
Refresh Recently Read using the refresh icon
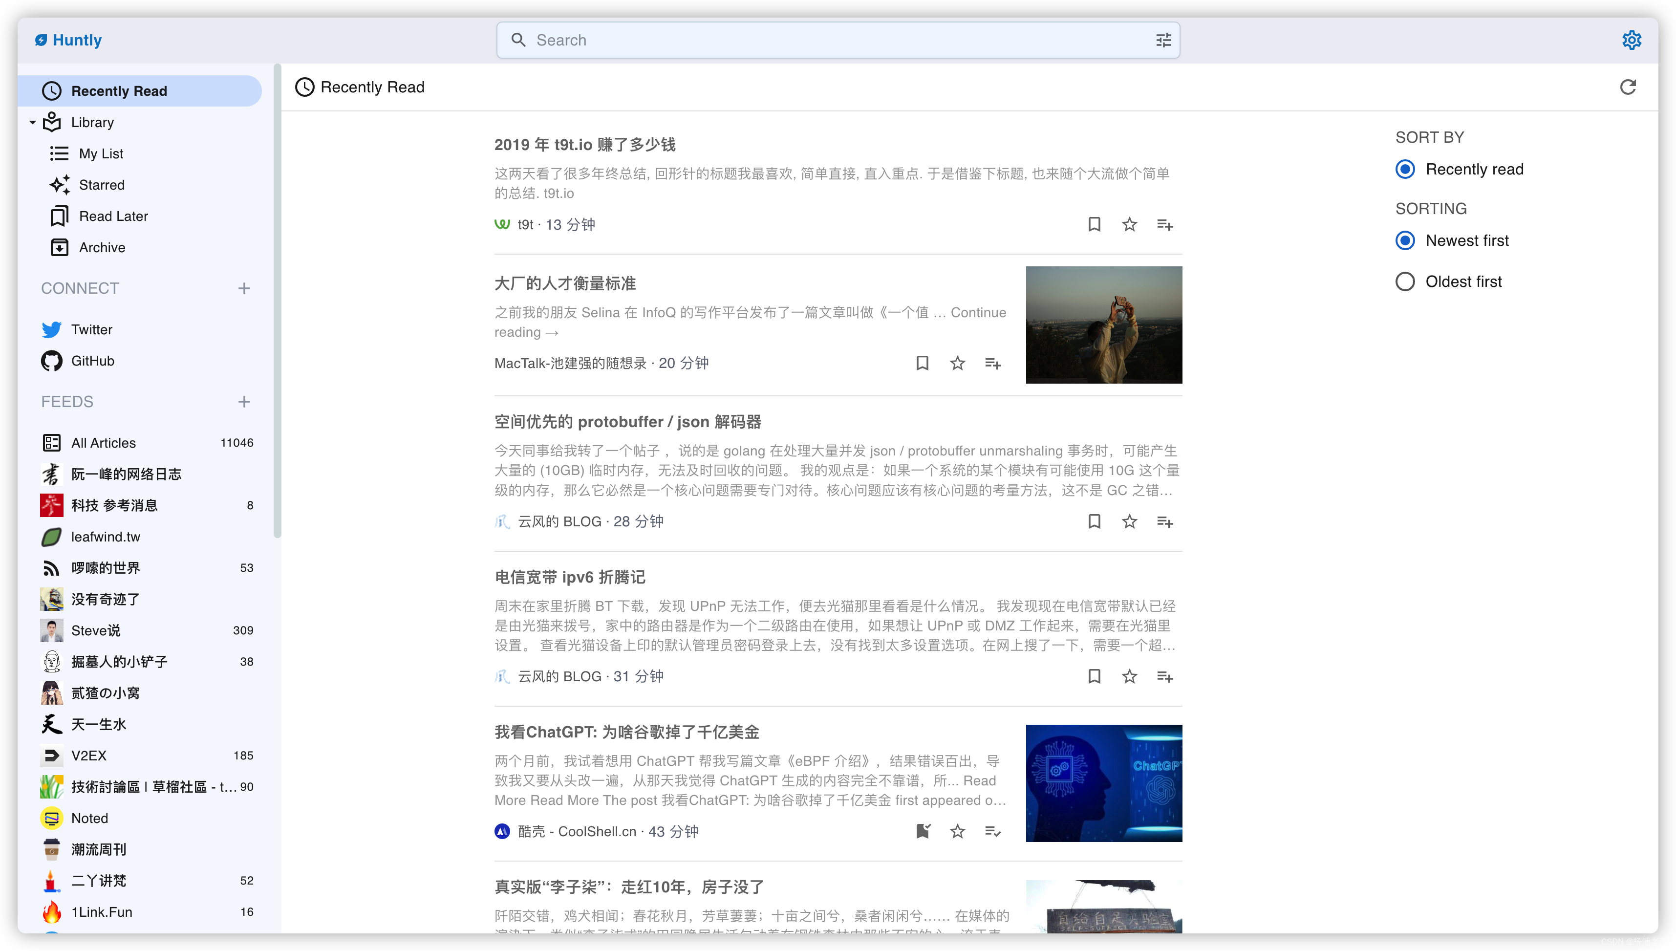coord(1628,87)
